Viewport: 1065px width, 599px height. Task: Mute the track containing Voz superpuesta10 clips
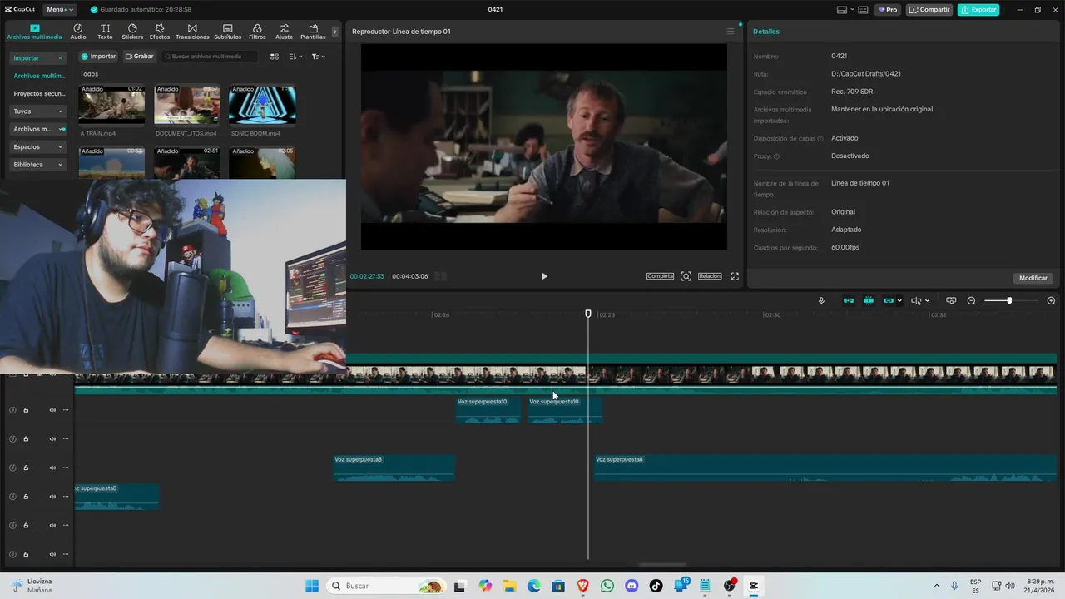pyautogui.click(x=52, y=410)
